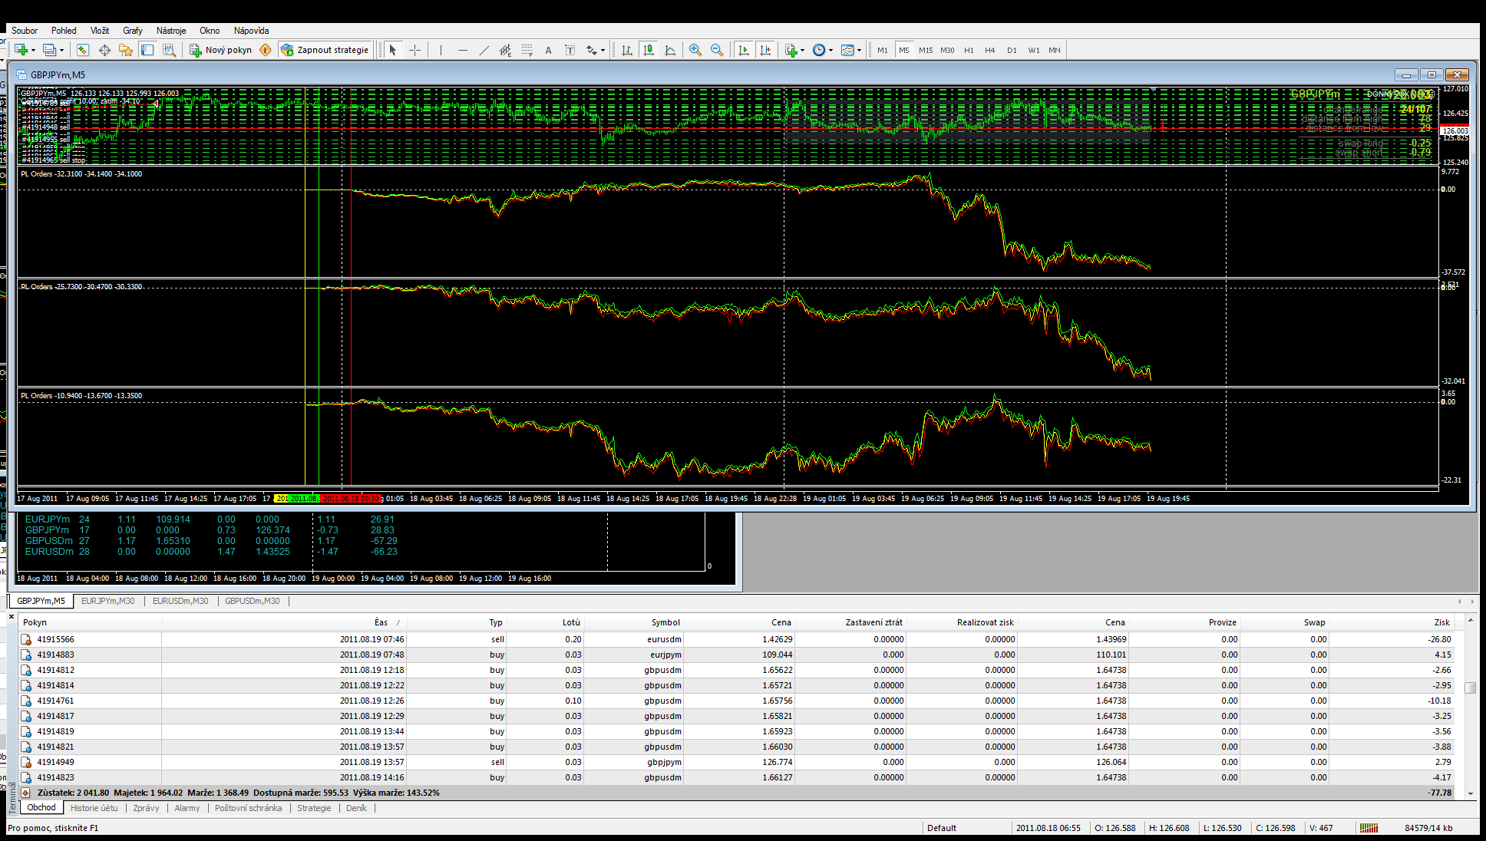Open the Market Watch window icon
The height and width of the screenshot is (841, 1486).
pyautogui.click(x=83, y=50)
